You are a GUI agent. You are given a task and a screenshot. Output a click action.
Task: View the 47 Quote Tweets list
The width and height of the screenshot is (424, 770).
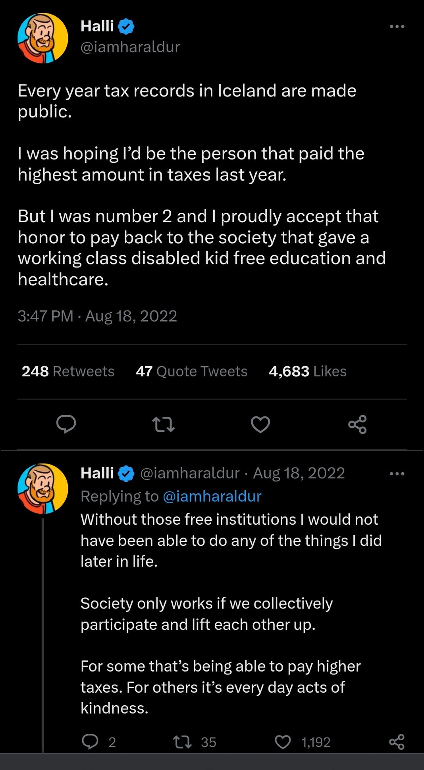pos(191,371)
